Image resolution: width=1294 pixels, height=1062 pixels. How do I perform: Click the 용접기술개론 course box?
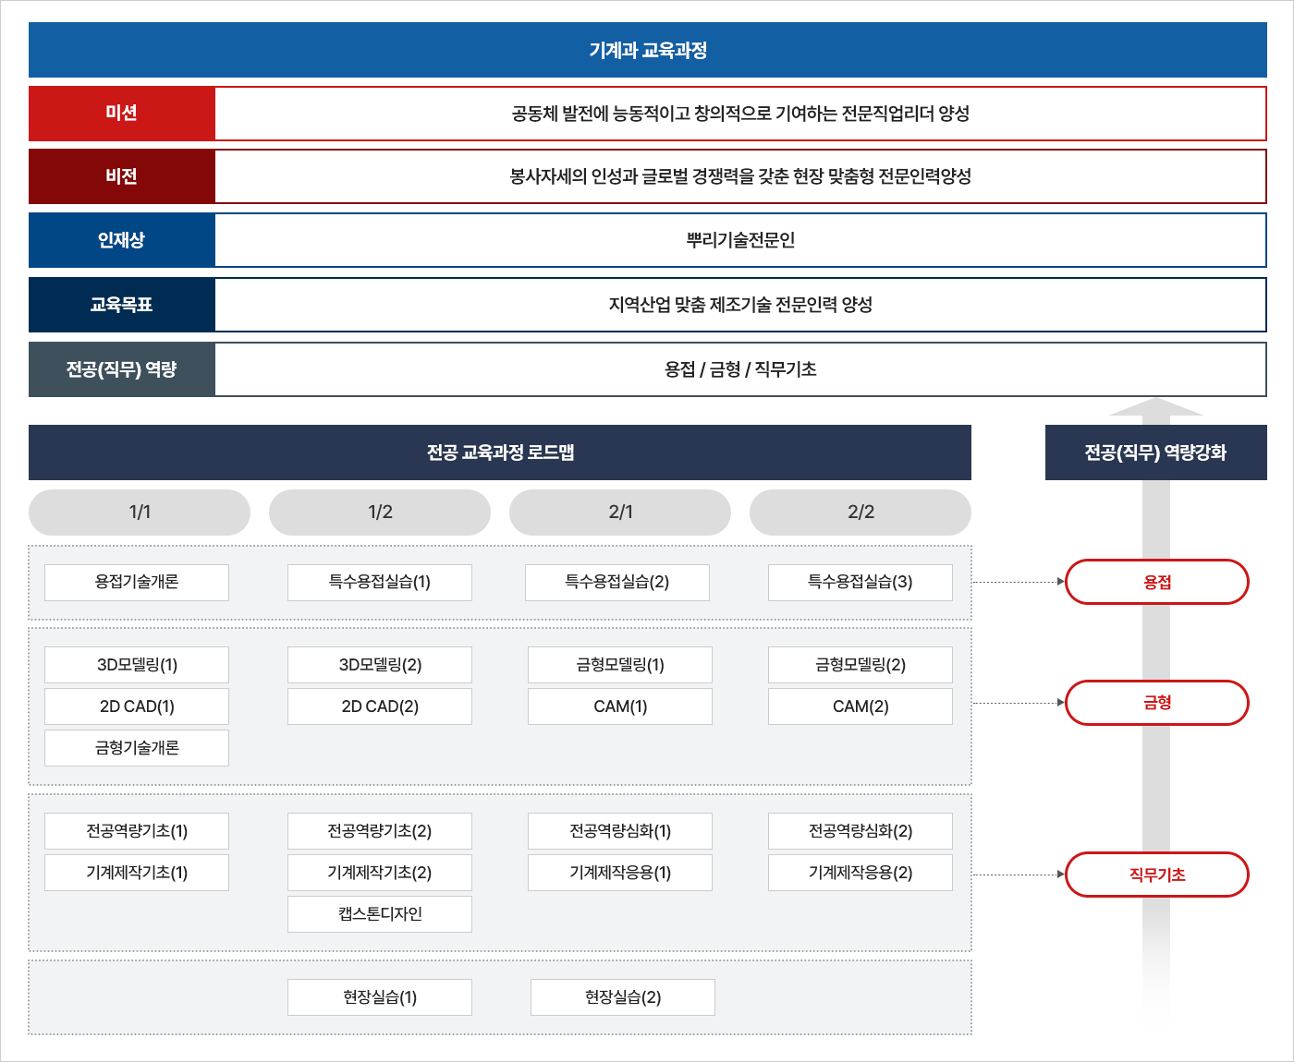point(137,583)
